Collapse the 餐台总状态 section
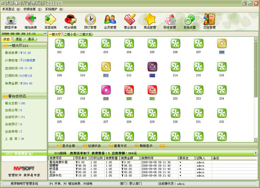The image size is (260, 188). (x=6, y=96)
